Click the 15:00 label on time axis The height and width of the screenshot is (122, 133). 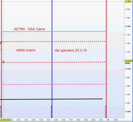tap(56, 120)
